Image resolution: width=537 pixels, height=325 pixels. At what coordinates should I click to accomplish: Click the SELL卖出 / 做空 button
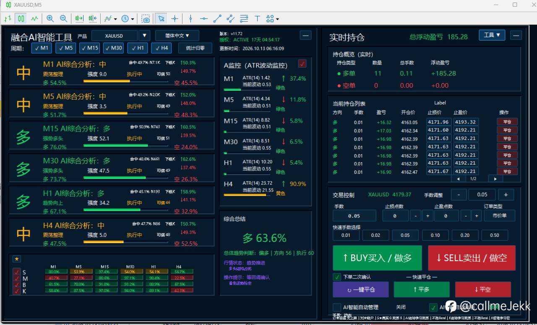pyautogui.click(x=472, y=258)
